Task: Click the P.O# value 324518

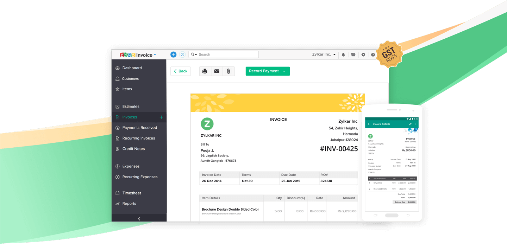Action: click(x=326, y=181)
